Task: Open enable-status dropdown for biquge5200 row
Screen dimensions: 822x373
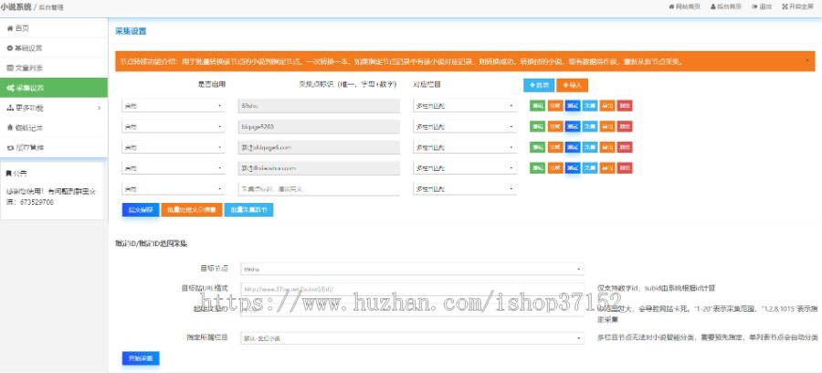Action: [x=173, y=127]
